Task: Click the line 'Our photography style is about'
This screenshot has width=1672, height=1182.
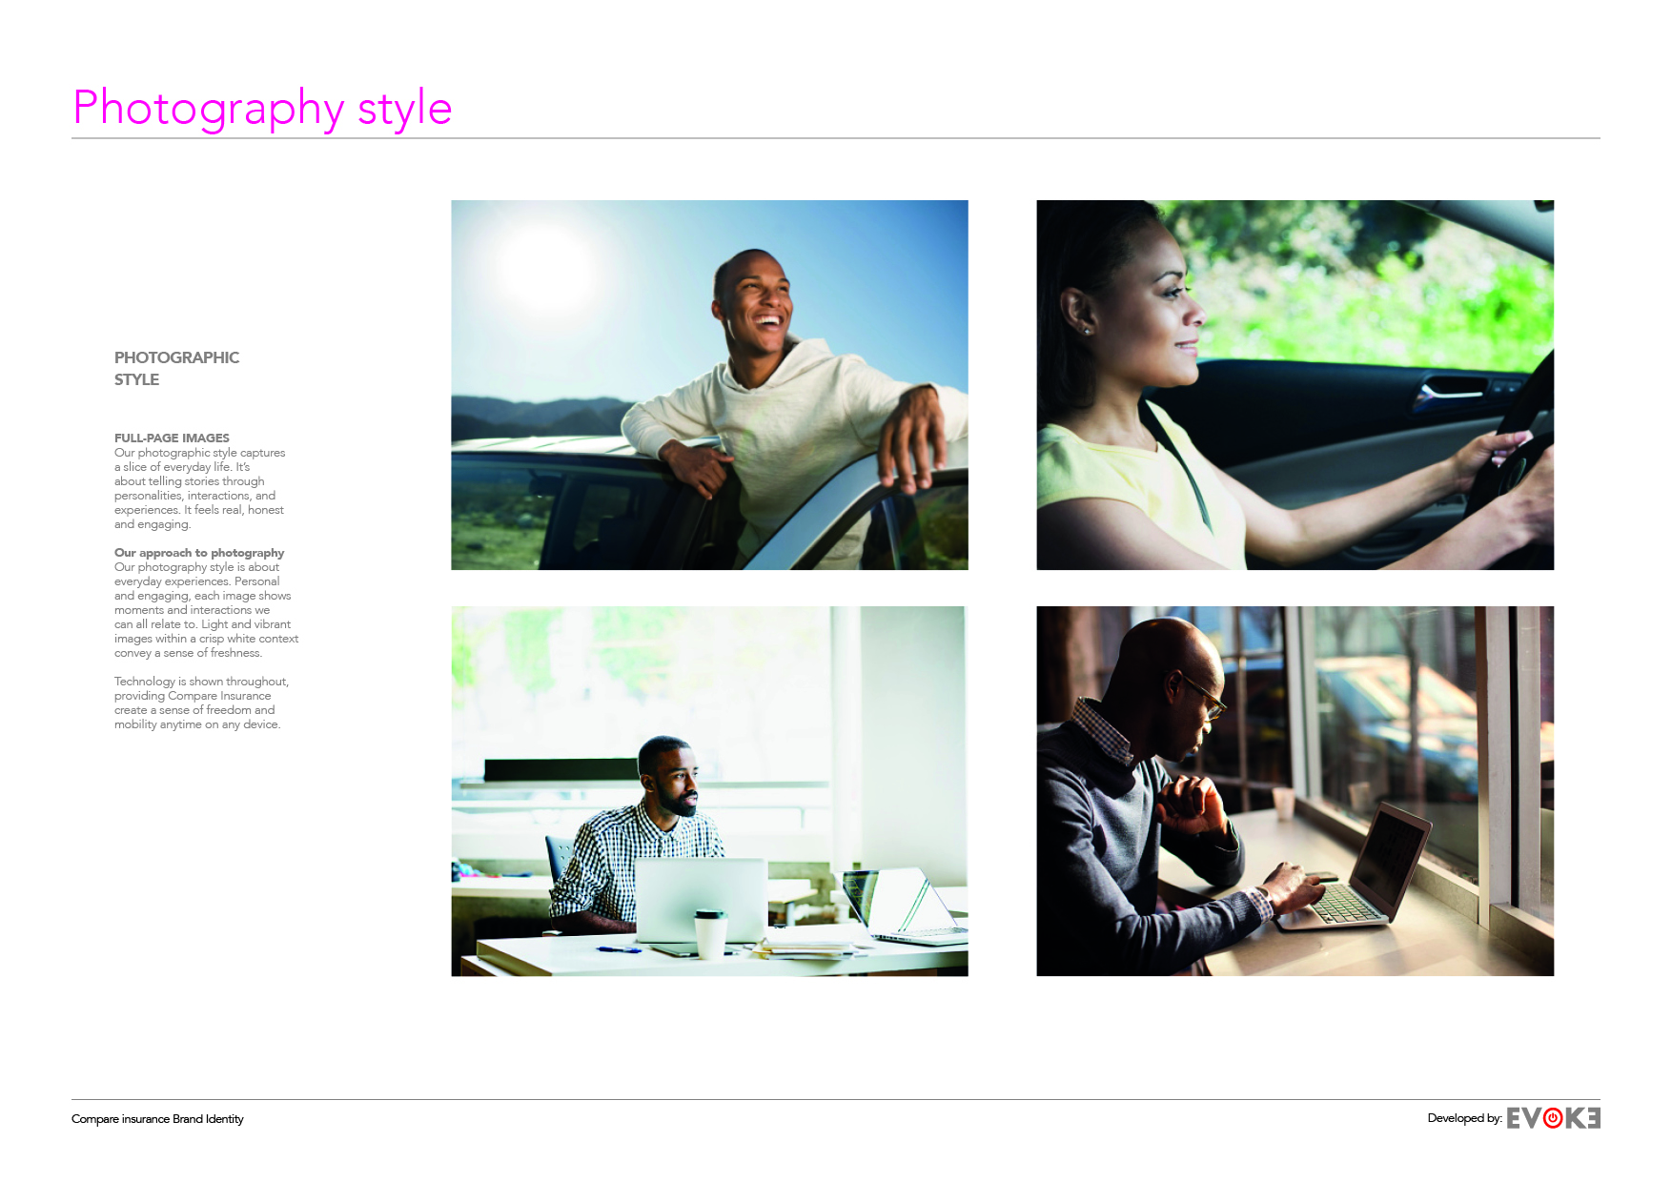Action: [196, 566]
